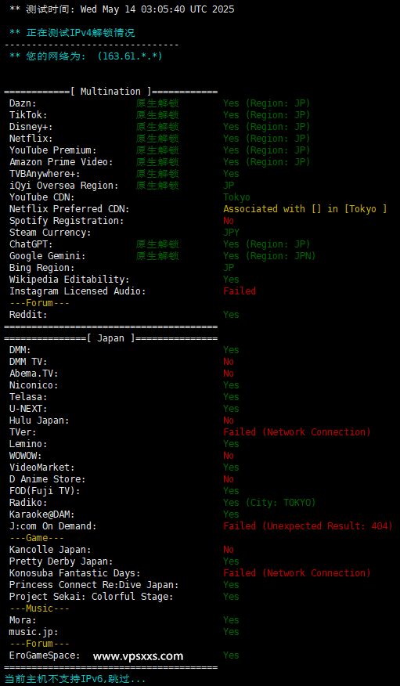Click the Instagram Licensed Audio Failed result
The height and width of the screenshot is (686, 400).
click(240, 291)
